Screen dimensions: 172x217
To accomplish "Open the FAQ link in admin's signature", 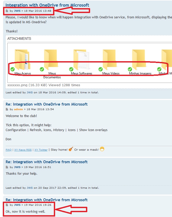I will point(8,150).
